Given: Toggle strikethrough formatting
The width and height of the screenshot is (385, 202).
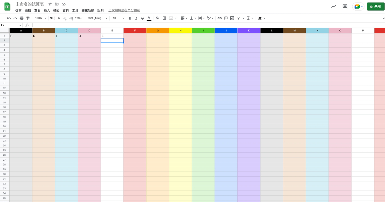Looking at the screenshot, I should [x=142, y=18].
